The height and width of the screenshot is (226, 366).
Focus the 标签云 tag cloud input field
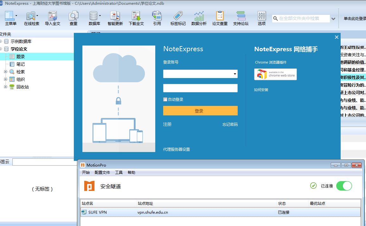(45, 162)
